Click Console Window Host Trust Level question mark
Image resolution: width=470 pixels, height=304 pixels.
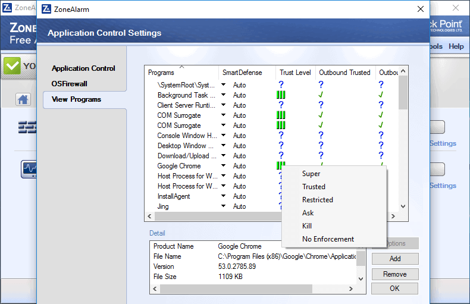pos(281,135)
